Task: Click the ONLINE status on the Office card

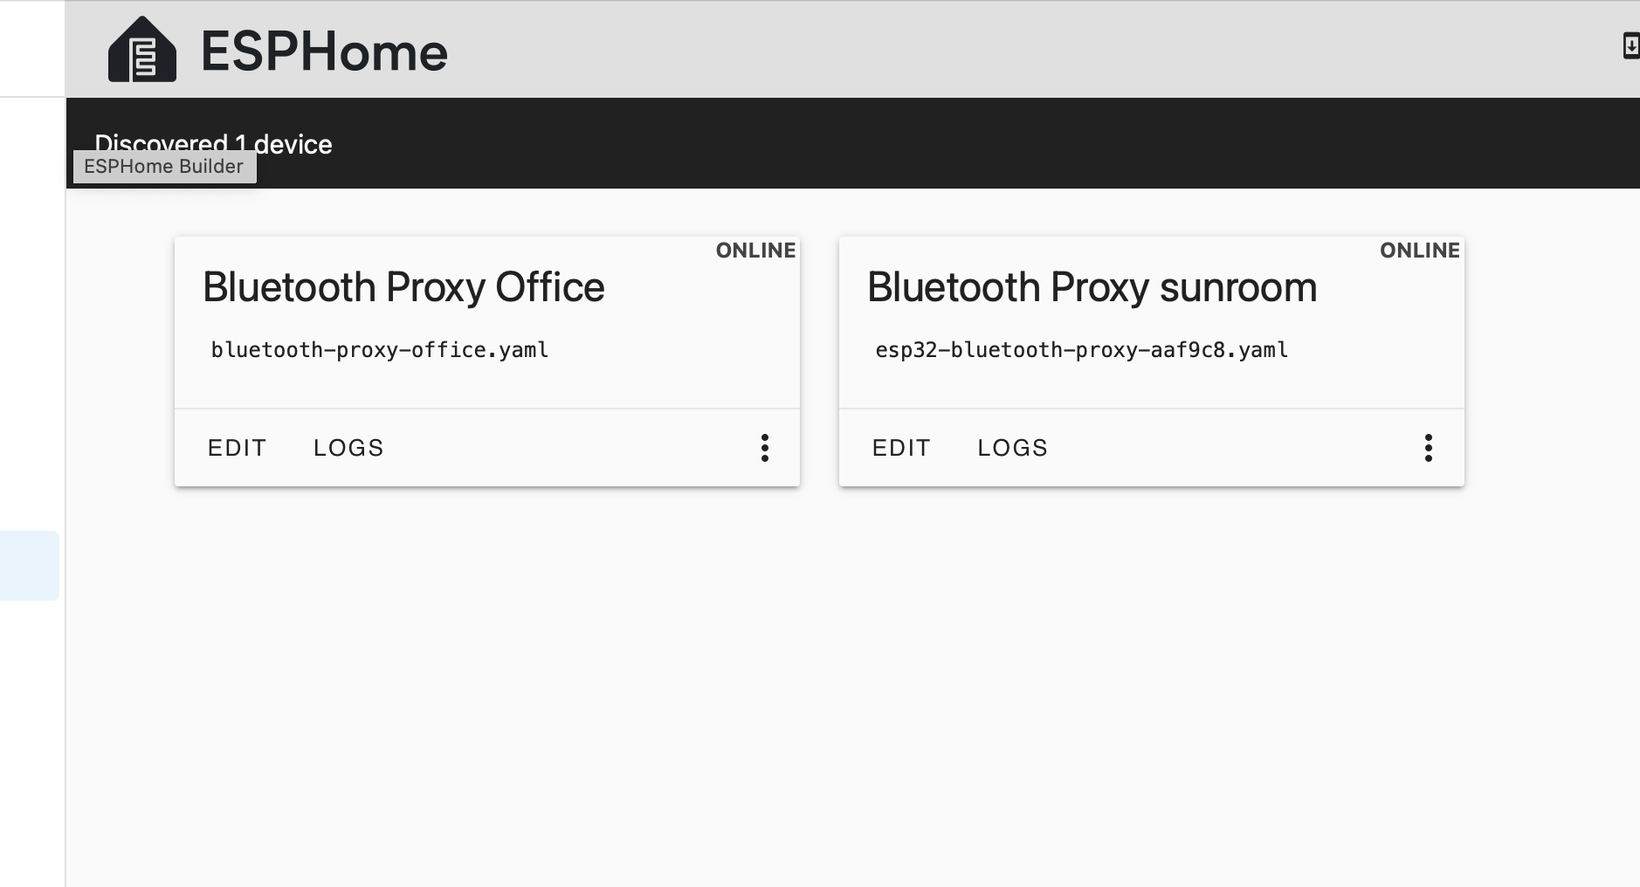Action: tap(755, 251)
